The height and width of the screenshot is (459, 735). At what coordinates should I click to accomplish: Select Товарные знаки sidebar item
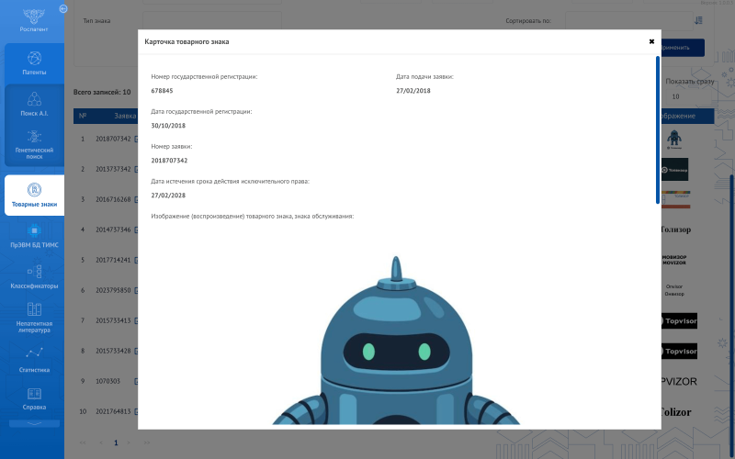[34, 195]
